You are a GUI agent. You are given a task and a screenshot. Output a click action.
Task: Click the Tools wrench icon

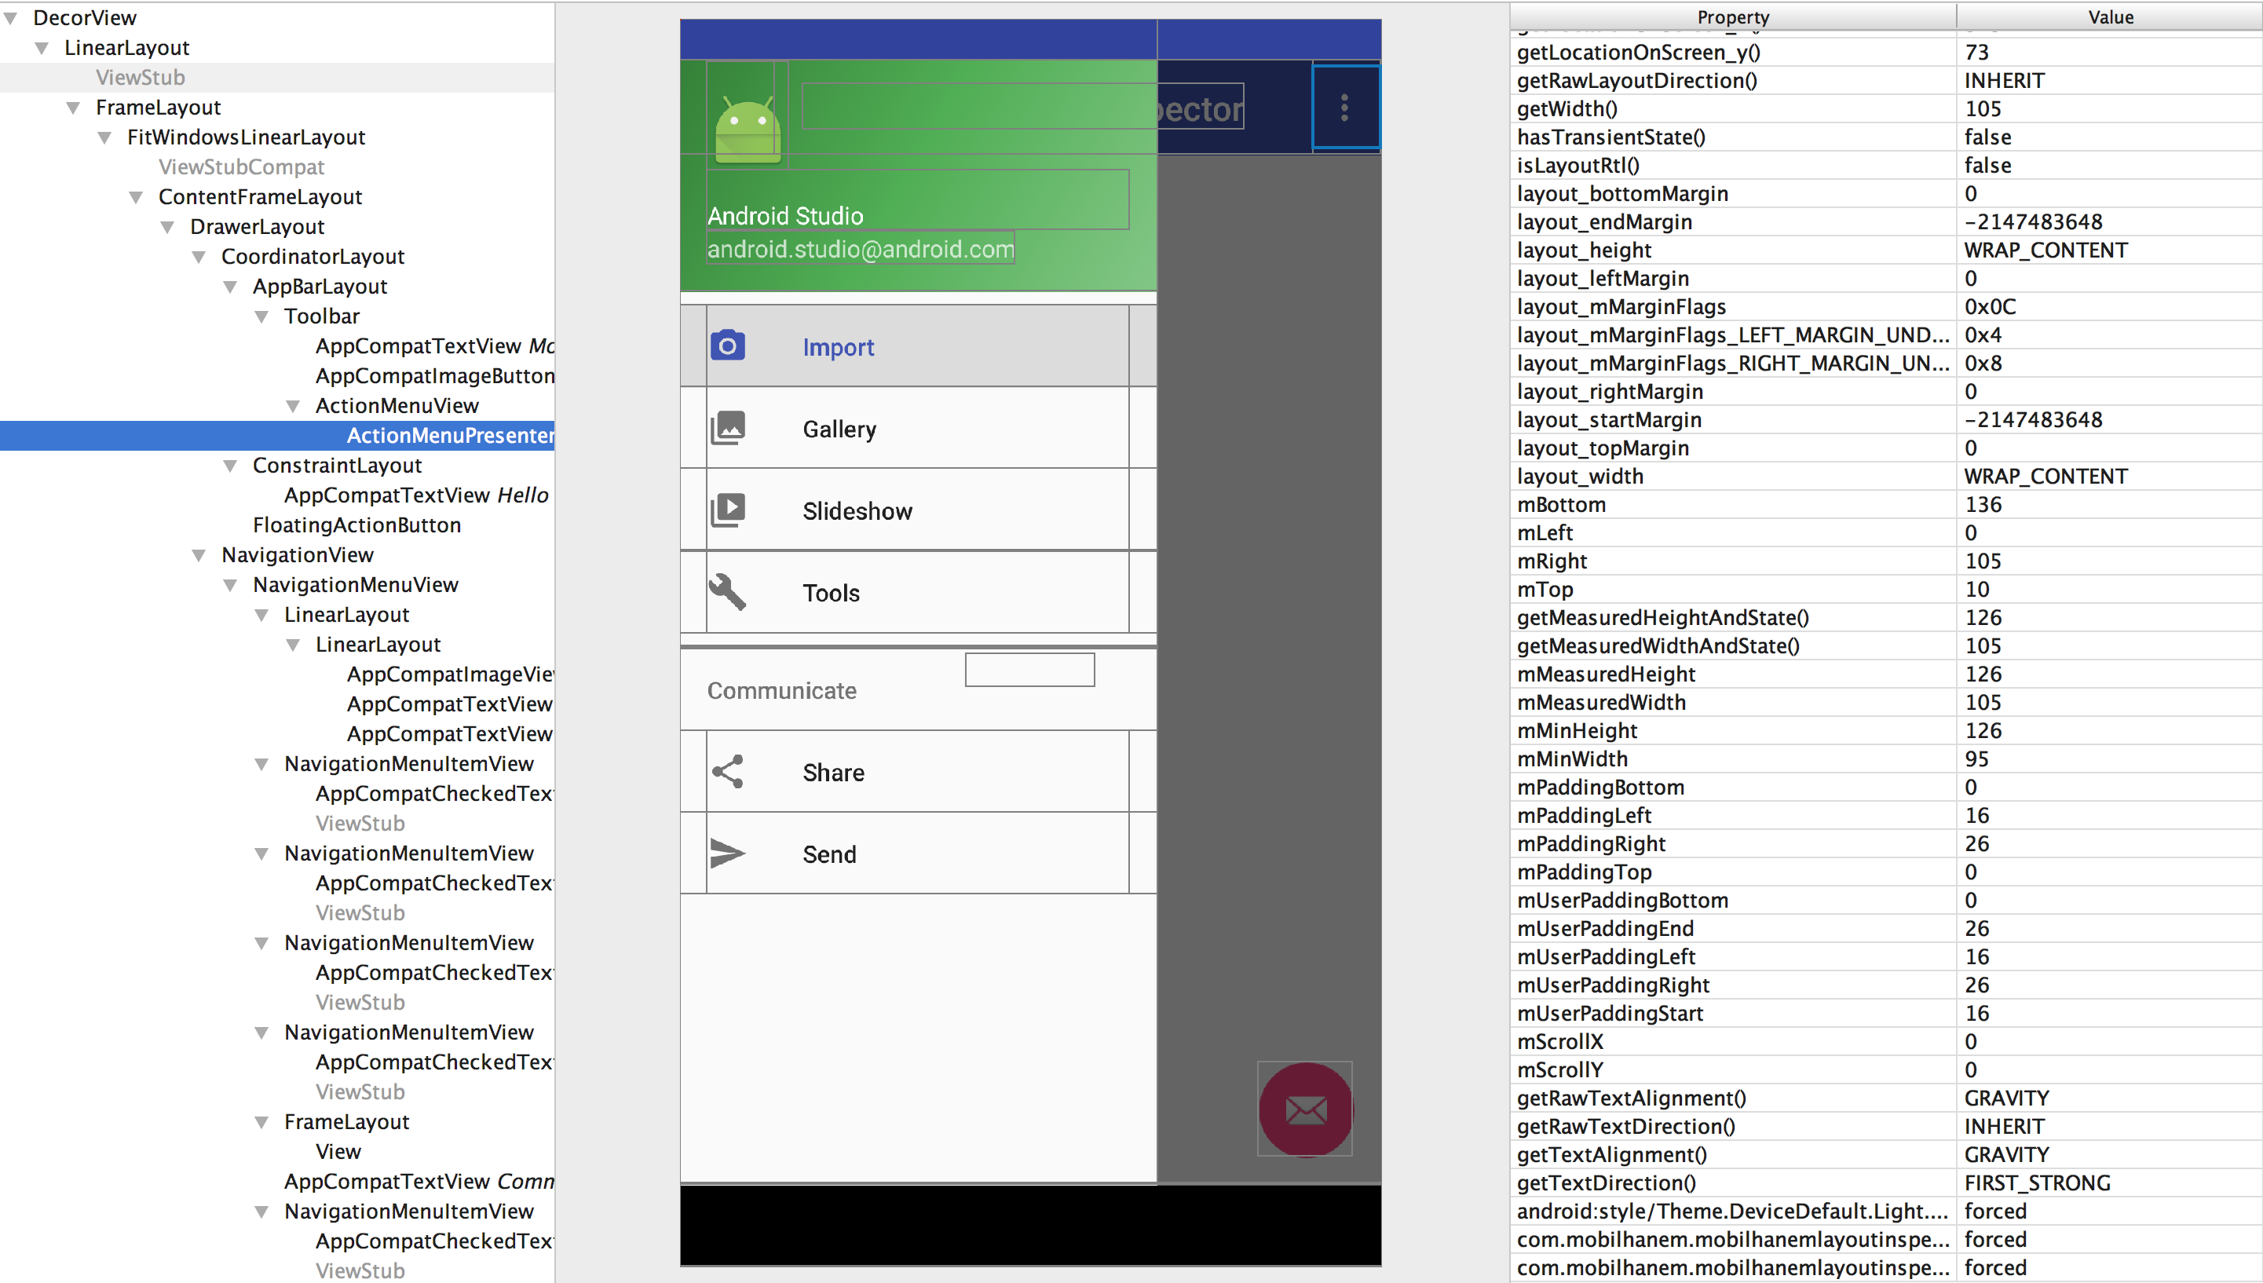(728, 592)
